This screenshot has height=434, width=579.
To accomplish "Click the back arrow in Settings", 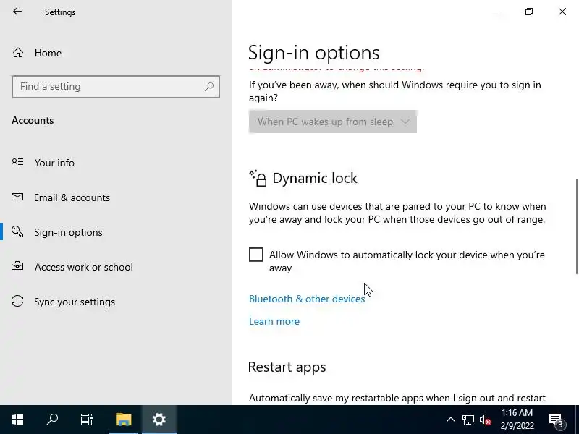I will [17, 12].
